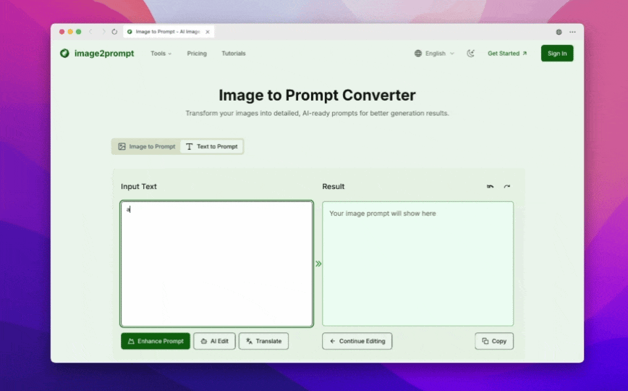Click the globe icon in the browser toolbar
This screenshot has height=391, width=628.
click(559, 32)
